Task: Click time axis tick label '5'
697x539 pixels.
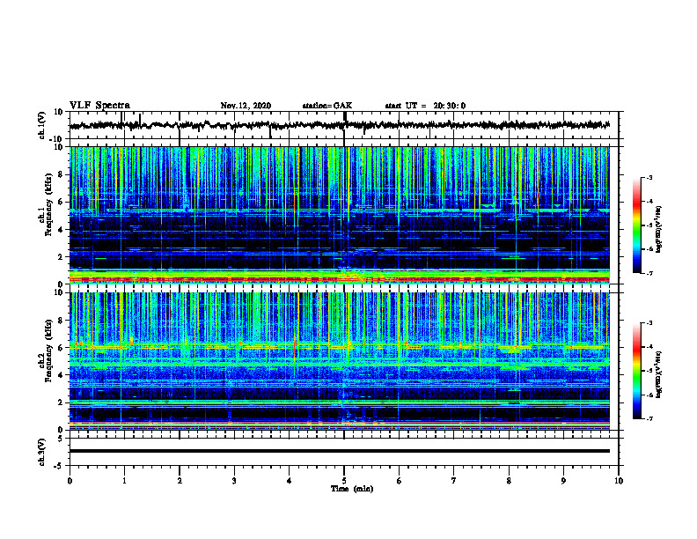Action: click(x=344, y=481)
